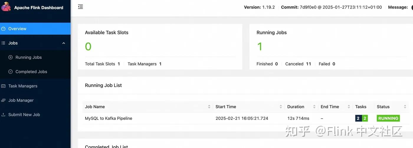This screenshot has height=148, width=413.
Task: Click the Task Managers icon in sidebar
Action: click(4, 86)
